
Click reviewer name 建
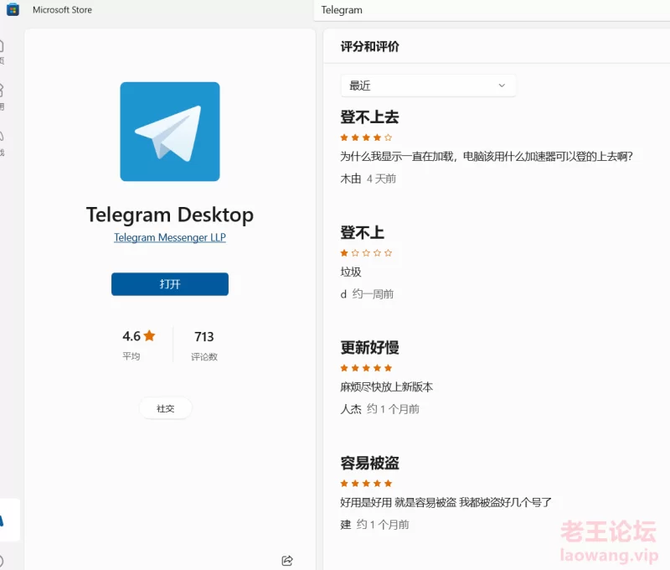pyautogui.click(x=346, y=525)
